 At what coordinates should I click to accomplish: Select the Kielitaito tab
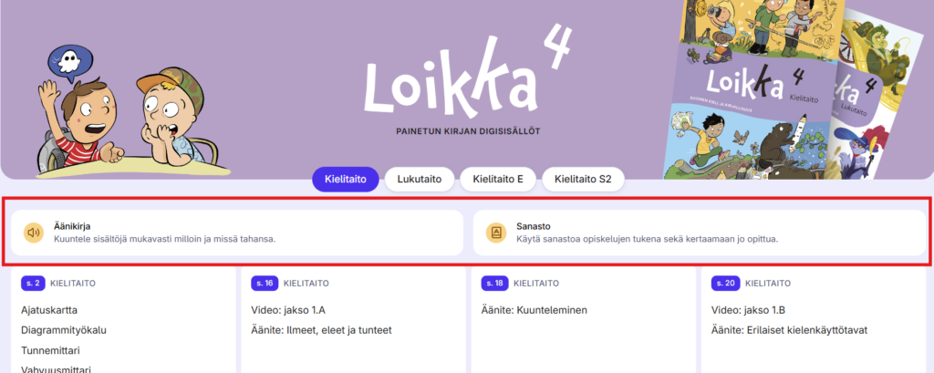pyautogui.click(x=345, y=180)
